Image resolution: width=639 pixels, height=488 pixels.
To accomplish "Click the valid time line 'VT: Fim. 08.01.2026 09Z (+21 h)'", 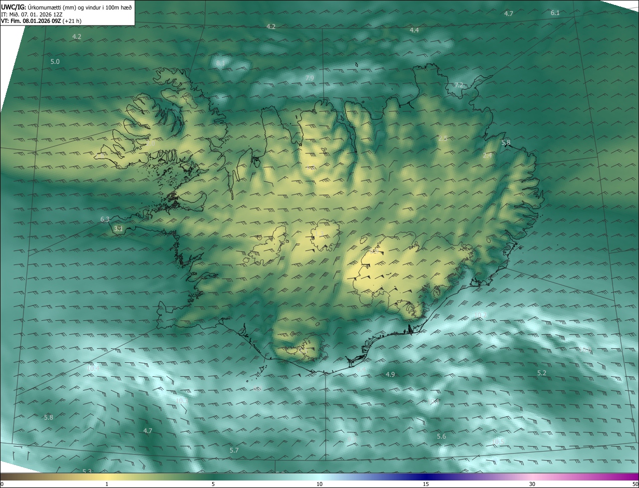I will 40,21.
